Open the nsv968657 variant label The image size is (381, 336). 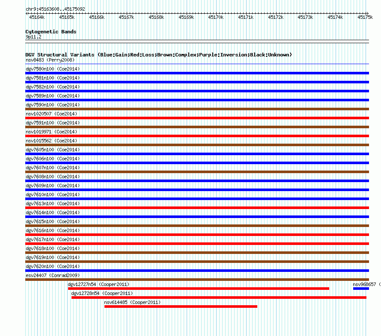point(367,284)
